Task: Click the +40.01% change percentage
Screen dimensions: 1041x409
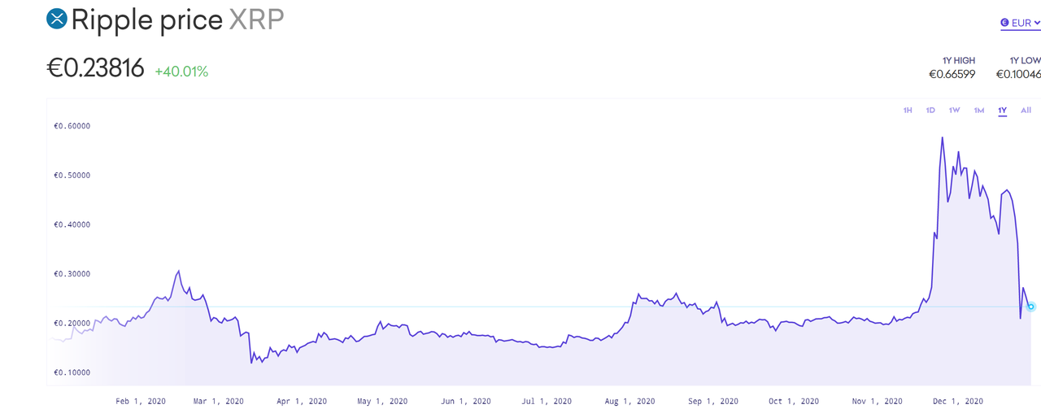Action: [x=181, y=72]
